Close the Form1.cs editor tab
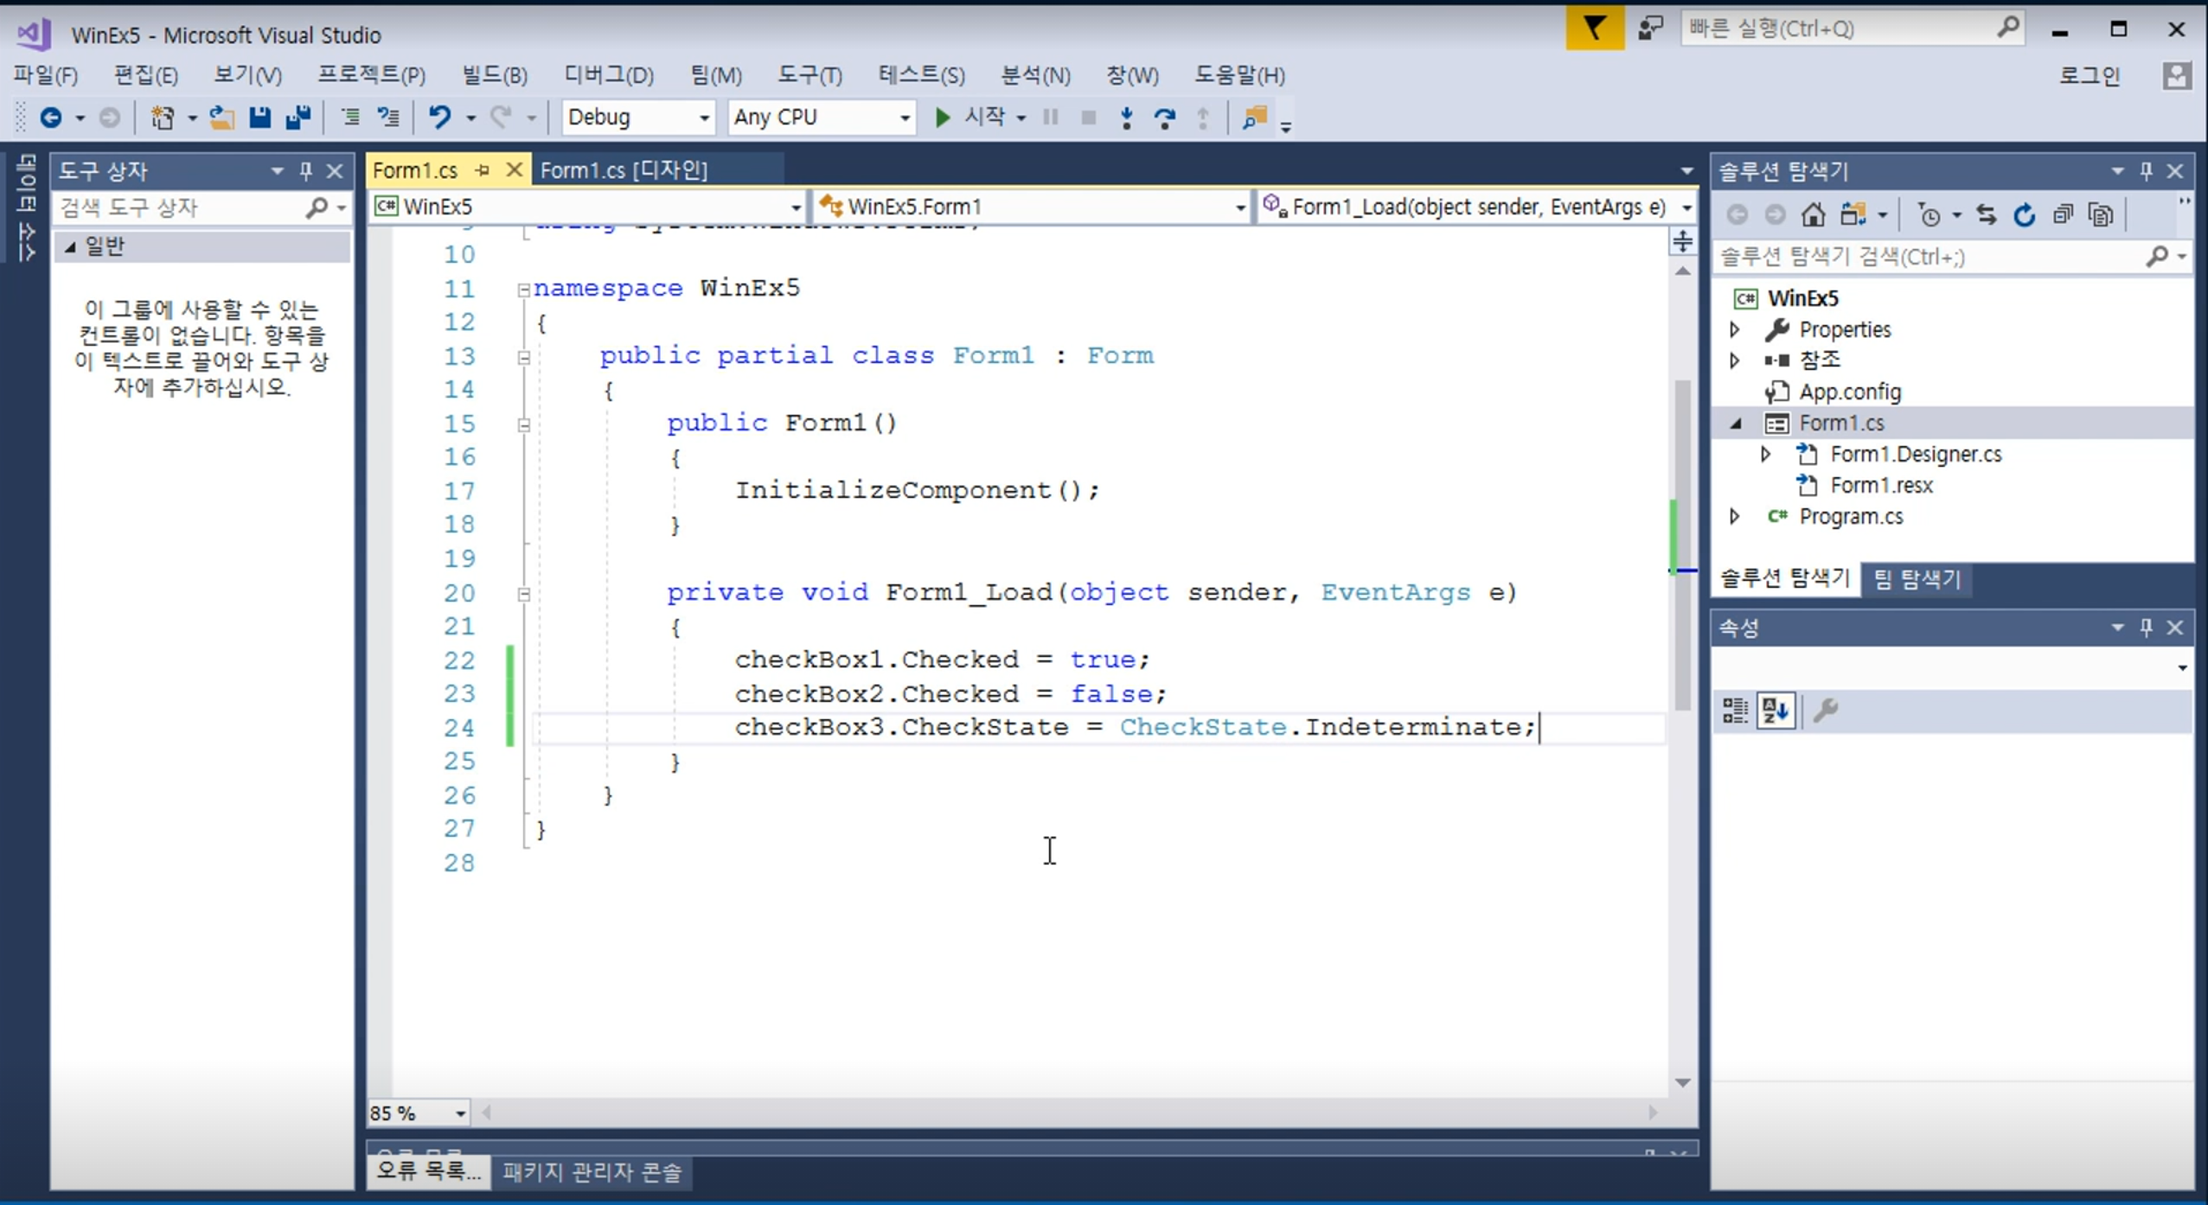This screenshot has width=2208, height=1205. pyautogui.click(x=514, y=169)
